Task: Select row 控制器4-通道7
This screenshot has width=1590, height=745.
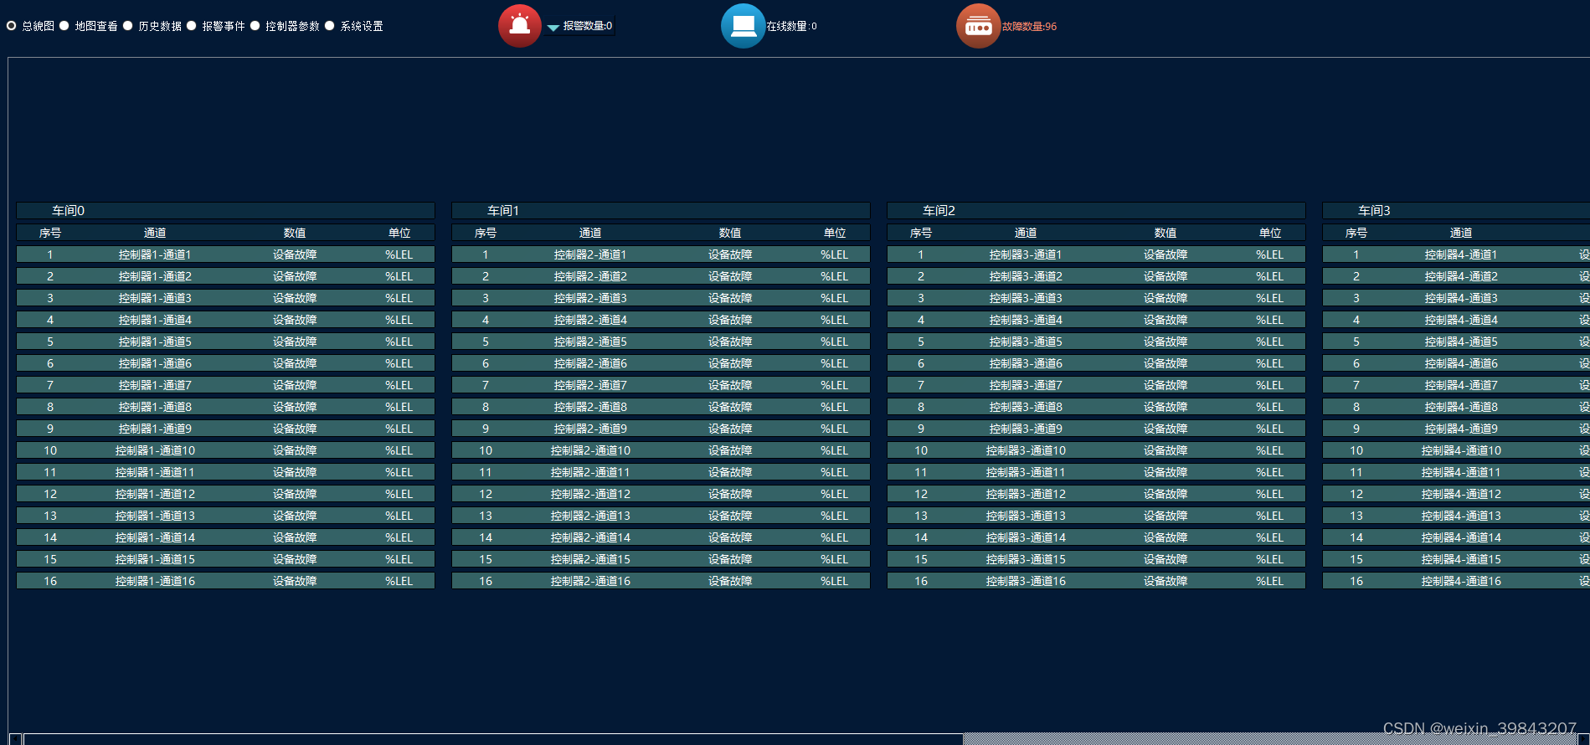Action: pyautogui.click(x=1456, y=385)
